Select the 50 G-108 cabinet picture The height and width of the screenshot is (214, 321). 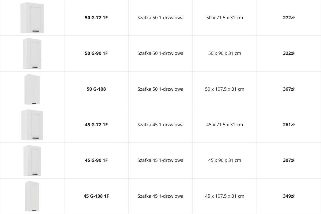coord(32,89)
